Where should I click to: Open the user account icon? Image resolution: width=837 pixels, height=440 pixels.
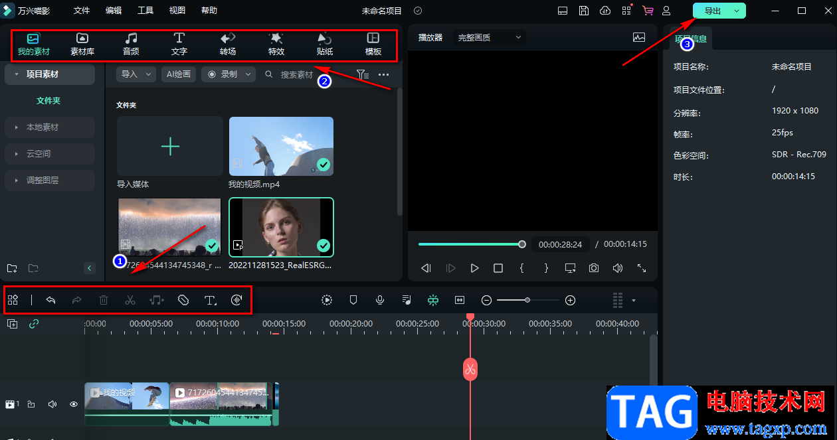point(666,11)
